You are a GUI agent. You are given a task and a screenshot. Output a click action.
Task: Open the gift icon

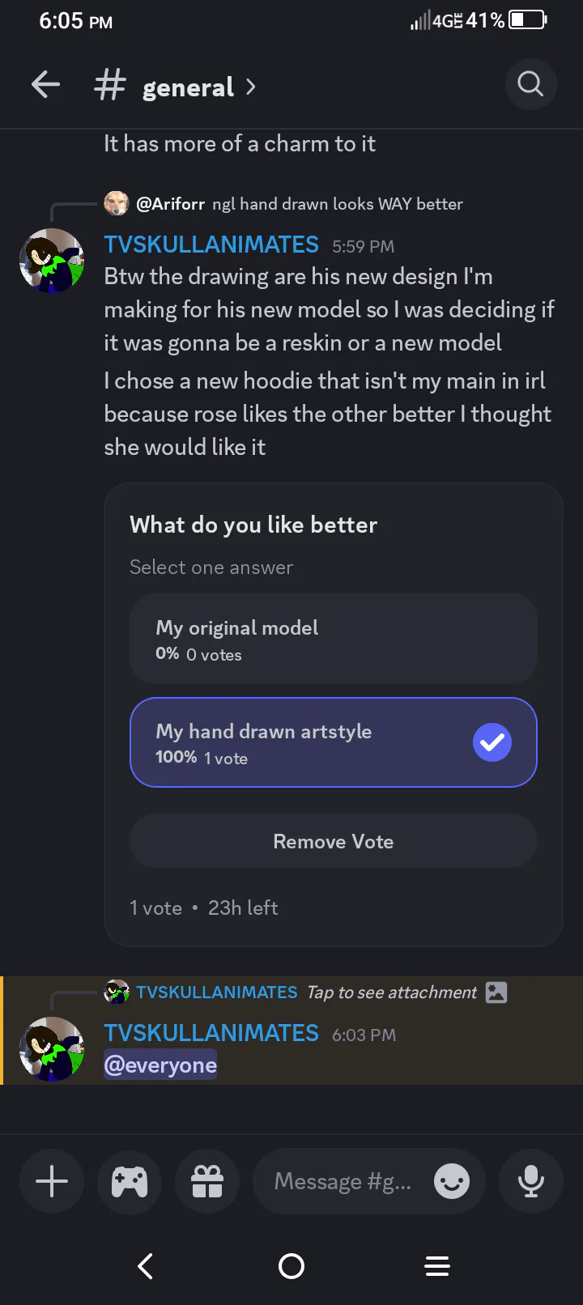pos(207,1181)
